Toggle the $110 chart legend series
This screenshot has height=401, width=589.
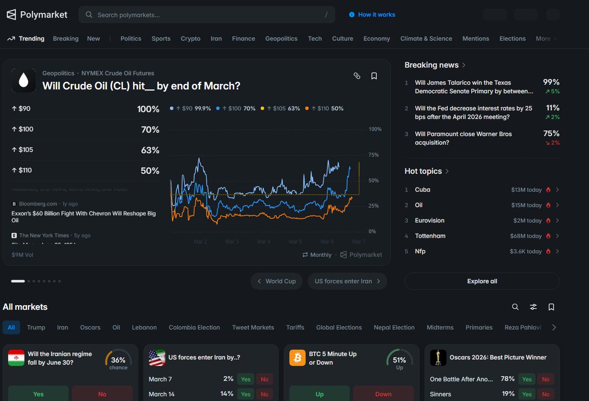(x=324, y=108)
